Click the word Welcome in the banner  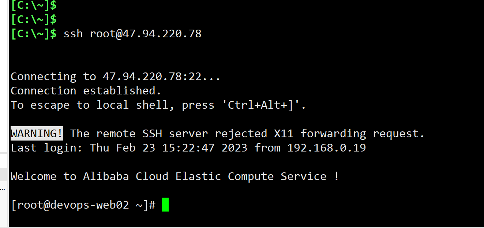point(33,176)
